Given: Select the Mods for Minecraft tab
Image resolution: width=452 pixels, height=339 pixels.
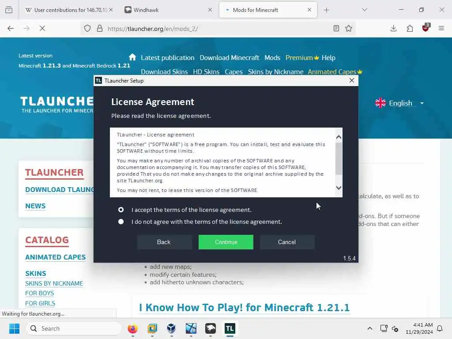Looking at the screenshot, I should tap(268, 10).
